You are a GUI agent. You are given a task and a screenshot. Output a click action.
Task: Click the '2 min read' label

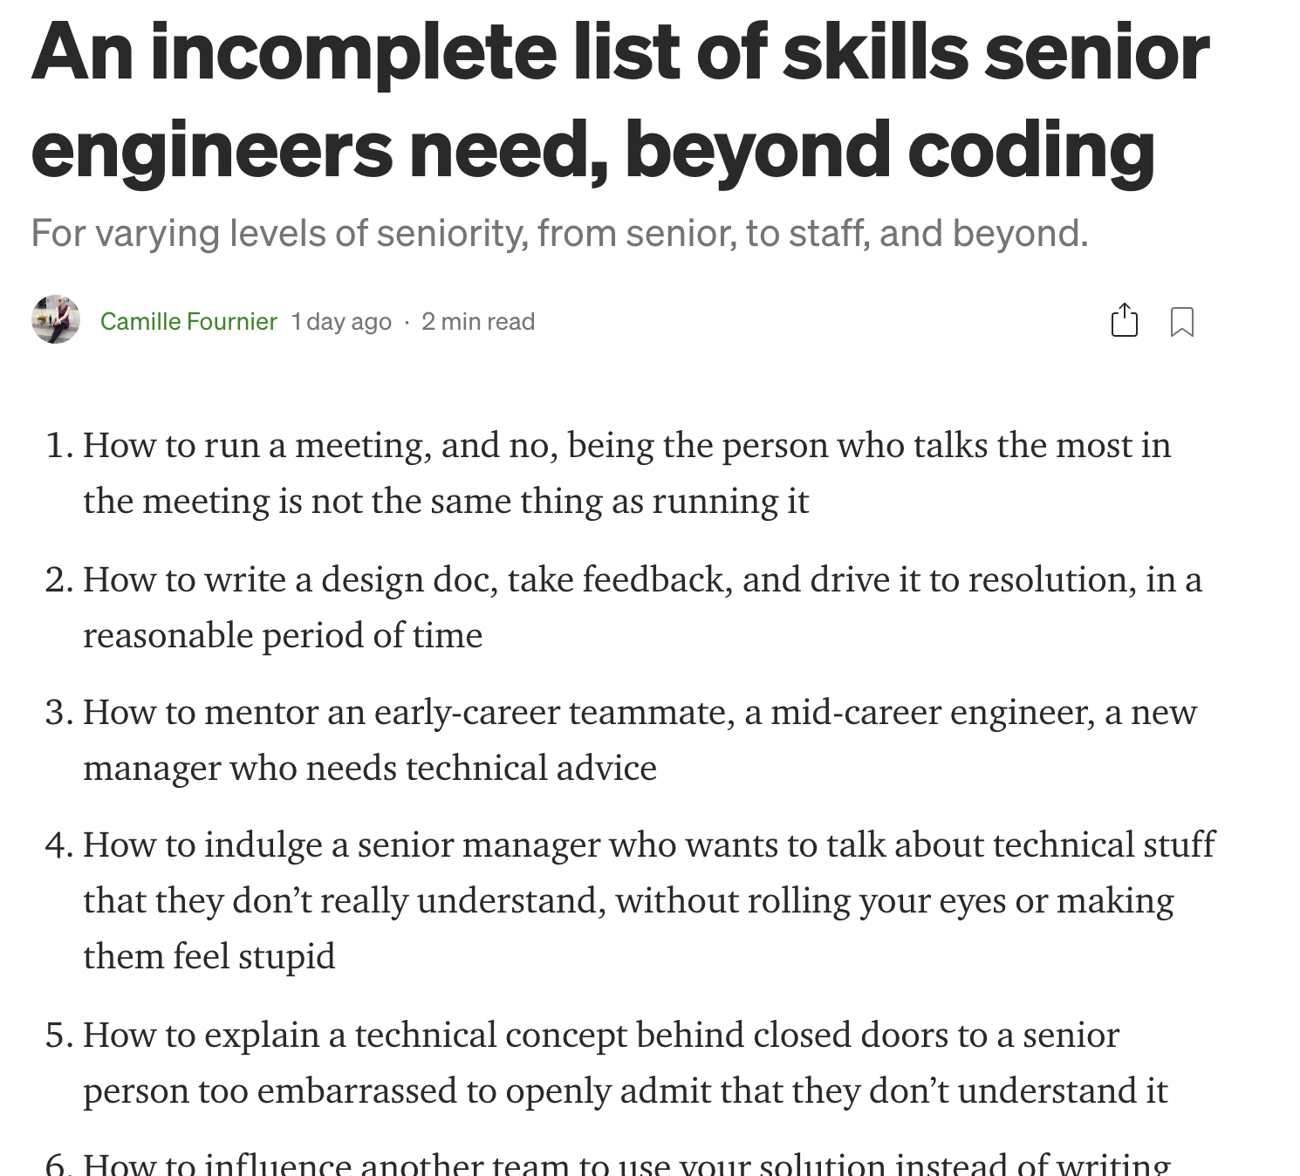tap(478, 321)
